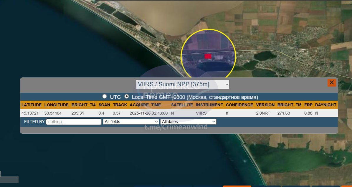Viewport: 352px width, 187px height.
Task: Click the DAYNIGHT column header
Action: [x=325, y=105]
